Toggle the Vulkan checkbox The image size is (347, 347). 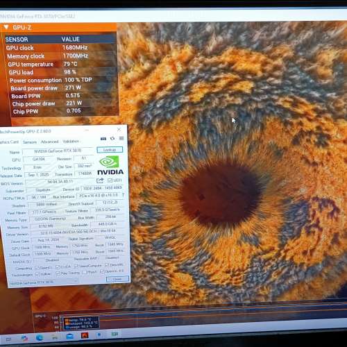pos(37,274)
